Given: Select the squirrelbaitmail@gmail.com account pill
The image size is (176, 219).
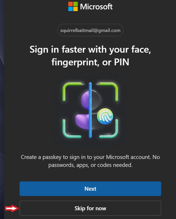Looking at the screenshot, I should point(90,30).
